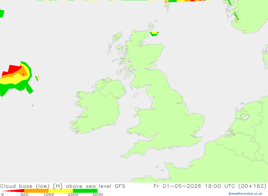Screen dimensions: 268x196
Task: Click the yellow 1000-2000 ft legend segment
Action: 61,191
